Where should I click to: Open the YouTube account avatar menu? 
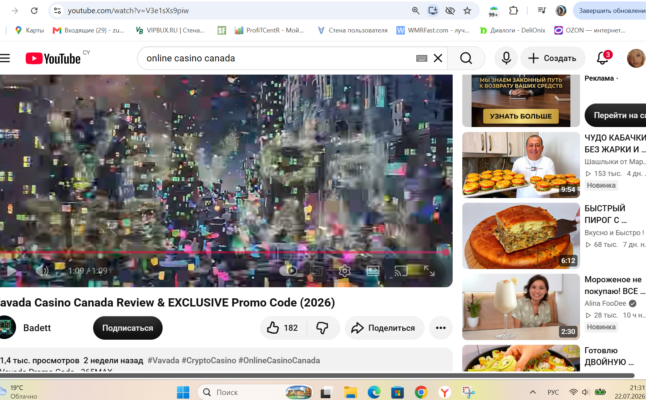(x=636, y=58)
